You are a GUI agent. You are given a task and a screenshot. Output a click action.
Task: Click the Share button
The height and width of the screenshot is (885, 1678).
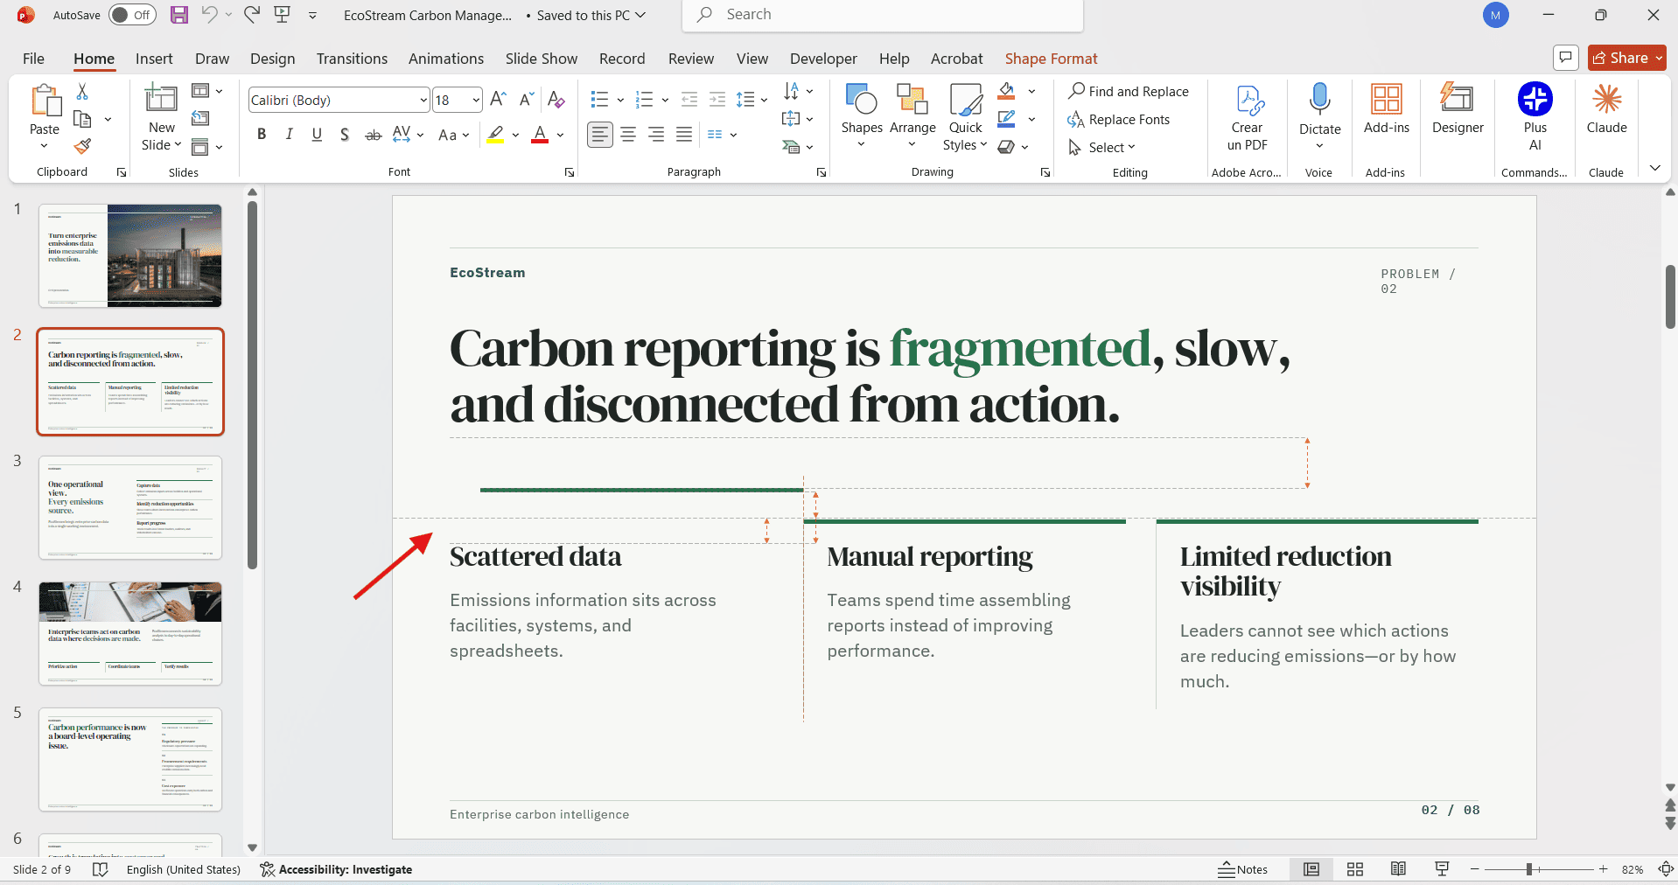[x=1626, y=58]
